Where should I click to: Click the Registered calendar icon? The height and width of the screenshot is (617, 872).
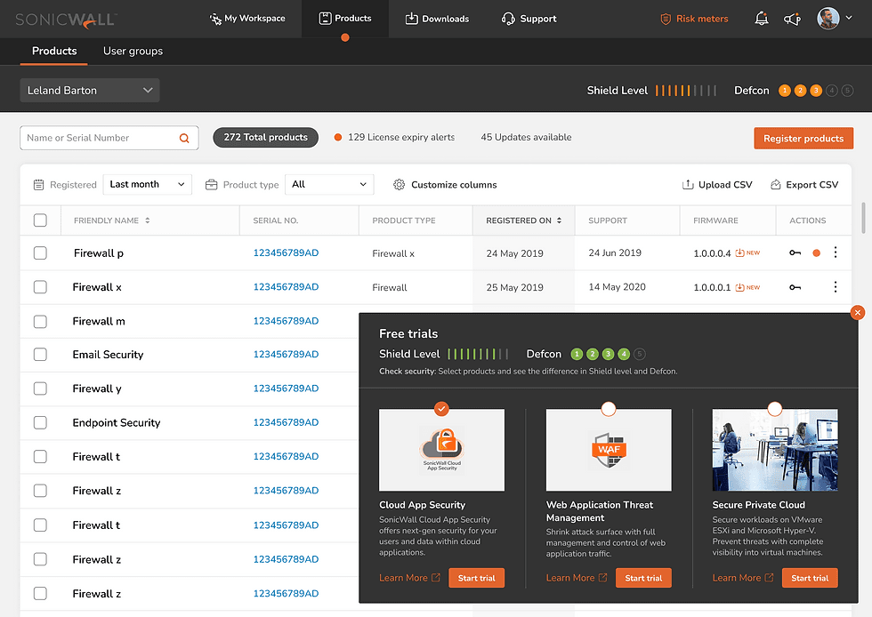tap(38, 185)
